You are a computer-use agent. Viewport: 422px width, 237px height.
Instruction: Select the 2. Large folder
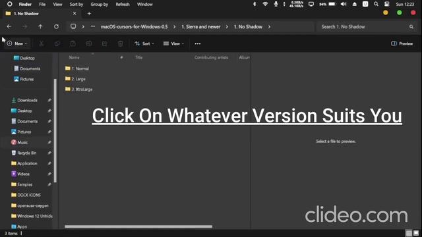click(75, 79)
